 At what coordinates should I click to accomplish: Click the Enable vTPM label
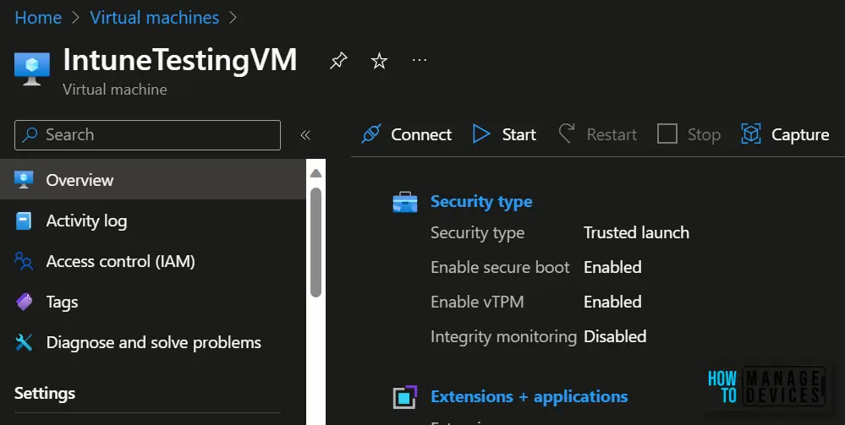tap(477, 302)
